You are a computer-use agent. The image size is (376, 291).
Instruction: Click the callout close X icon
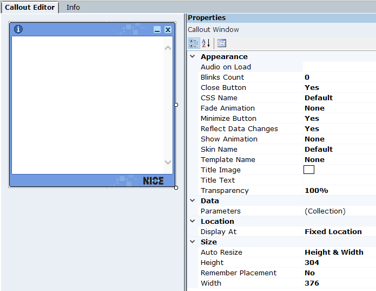[x=168, y=30]
